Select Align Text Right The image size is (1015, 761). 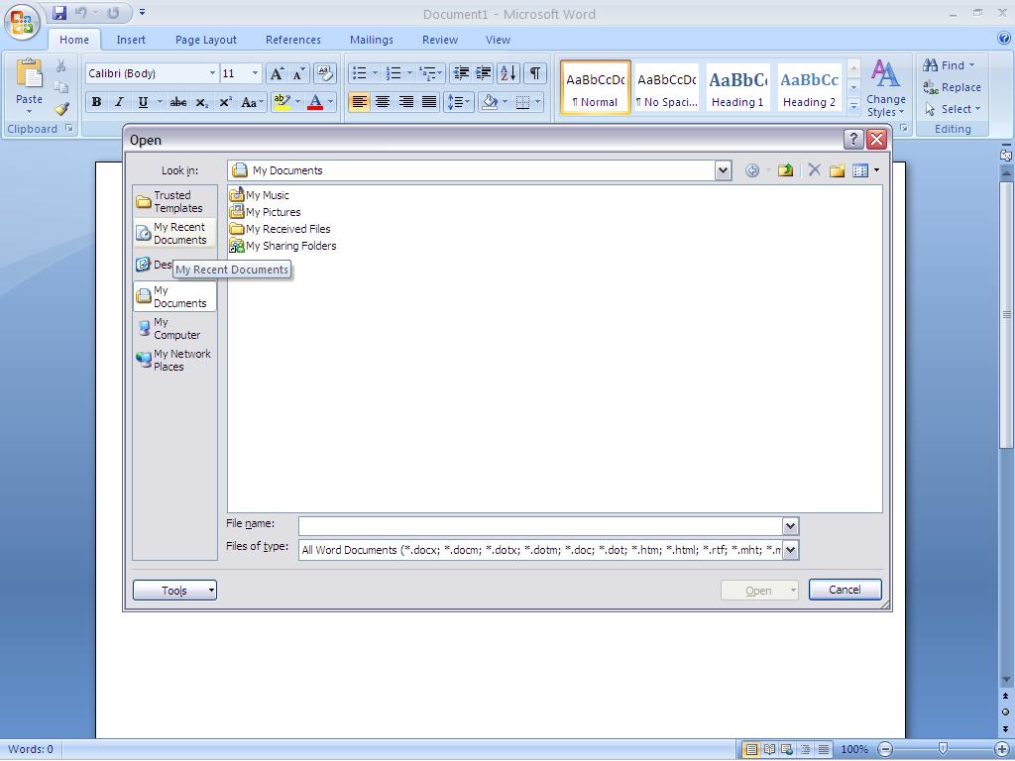point(405,102)
